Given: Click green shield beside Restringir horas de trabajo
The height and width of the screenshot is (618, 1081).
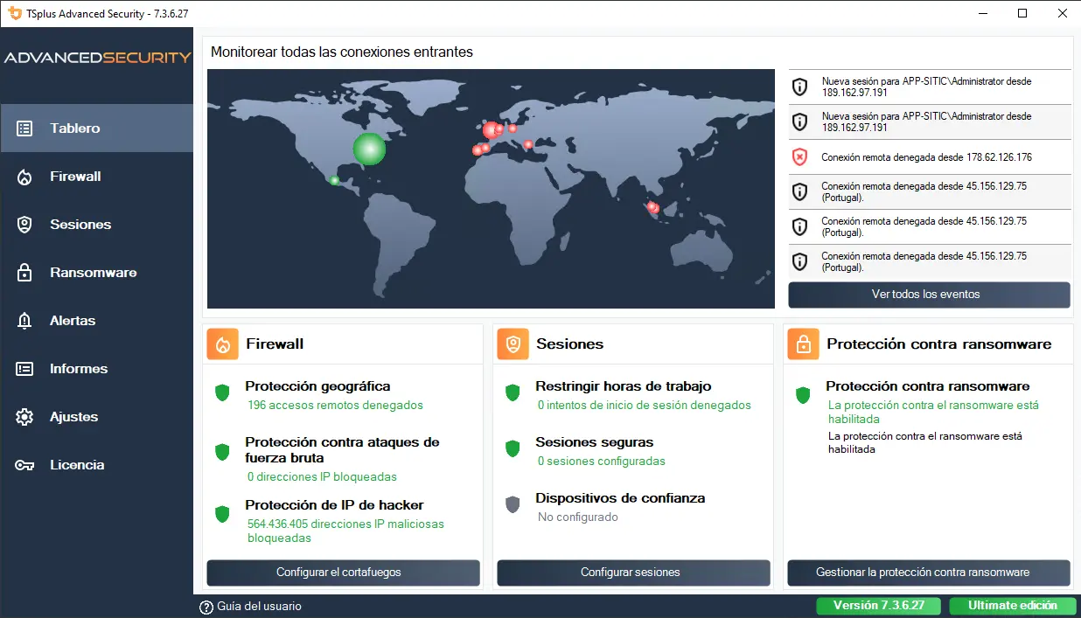Looking at the screenshot, I should 513,393.
